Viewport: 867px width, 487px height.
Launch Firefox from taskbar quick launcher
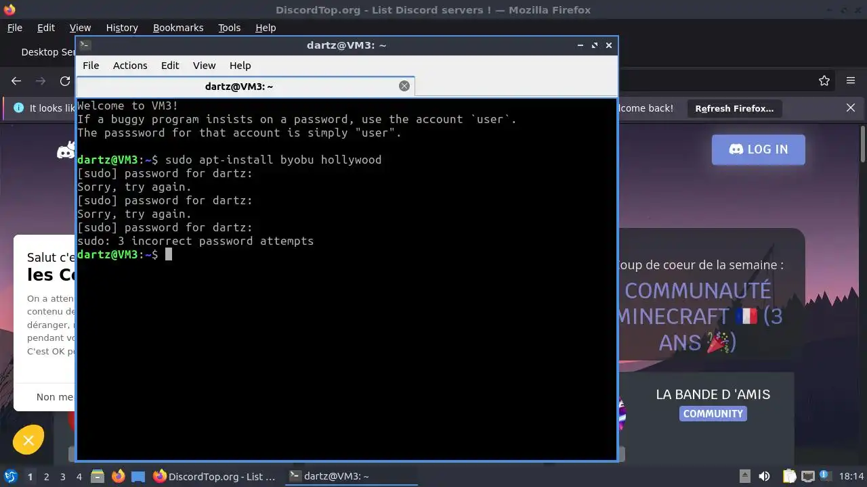click(119, 477)
